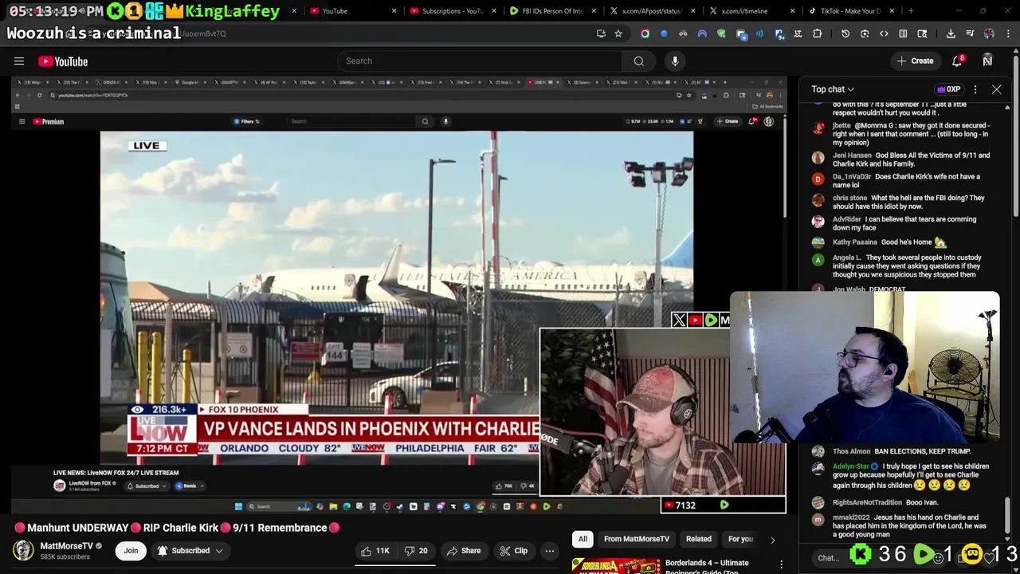Open Borderlands 4 – Ultimate Beginner's Guide title
Viewport: 1020px width, 574px height.
708,567
